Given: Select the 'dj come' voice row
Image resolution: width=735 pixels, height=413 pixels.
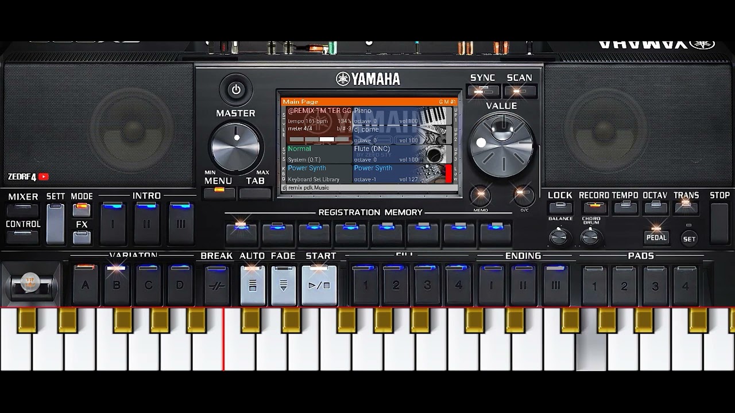Looking at the screenshot, I should tap(403, 135).
